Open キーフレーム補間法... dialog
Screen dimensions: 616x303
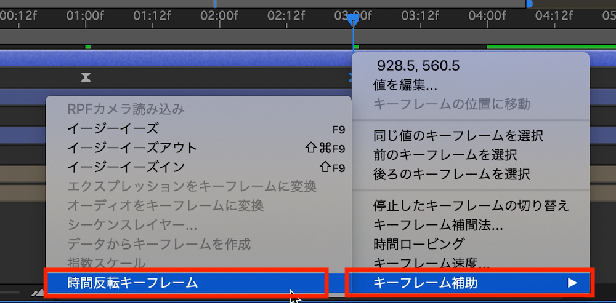tap(470, 224)
